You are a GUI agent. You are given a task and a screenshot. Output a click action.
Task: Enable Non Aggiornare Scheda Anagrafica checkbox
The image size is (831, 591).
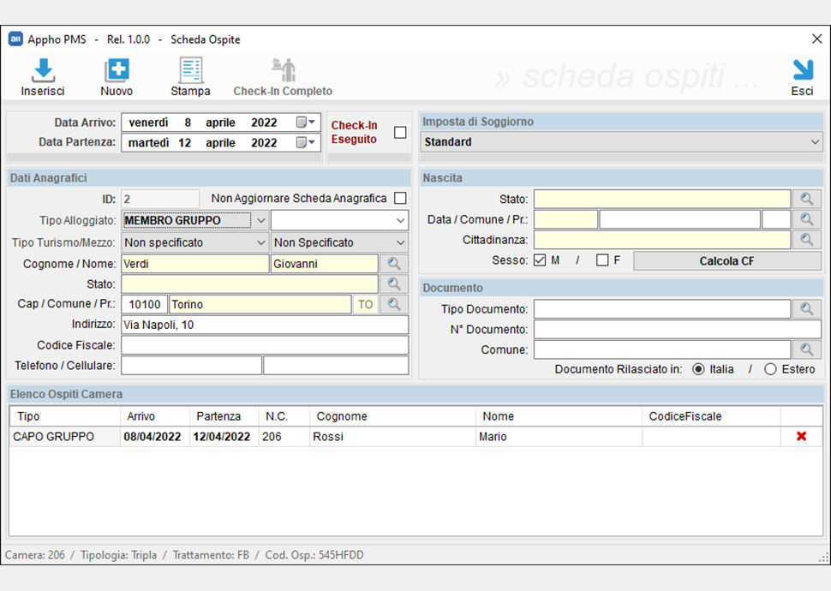point(400,198)
